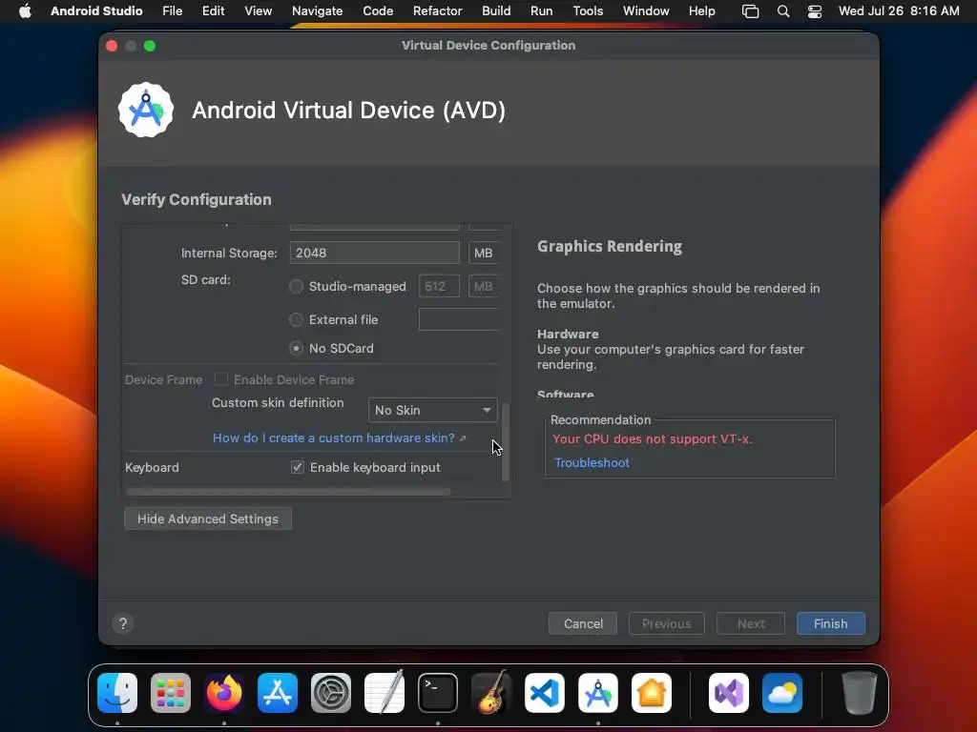Open the Navigate menu

[x=317, y=10]
